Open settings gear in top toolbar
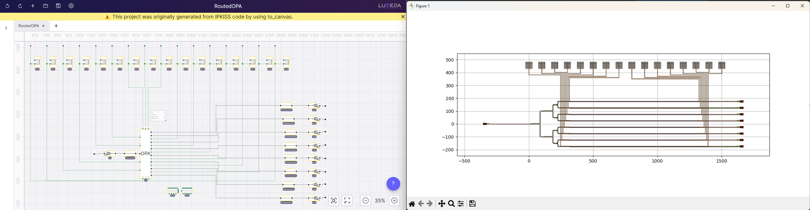The width and height of the screenshot is (810, 210). point(71,6)
